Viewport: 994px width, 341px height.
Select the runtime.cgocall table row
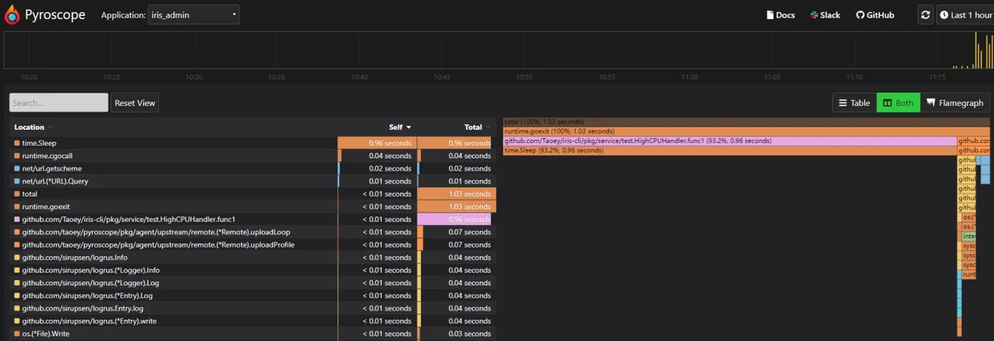tap(252, 156)
